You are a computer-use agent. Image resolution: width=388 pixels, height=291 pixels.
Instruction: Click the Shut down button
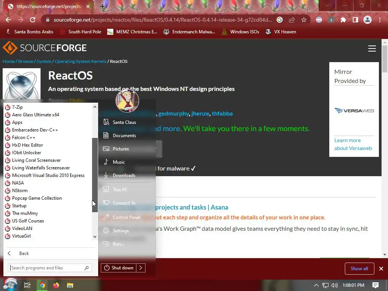tap(119, 268)
